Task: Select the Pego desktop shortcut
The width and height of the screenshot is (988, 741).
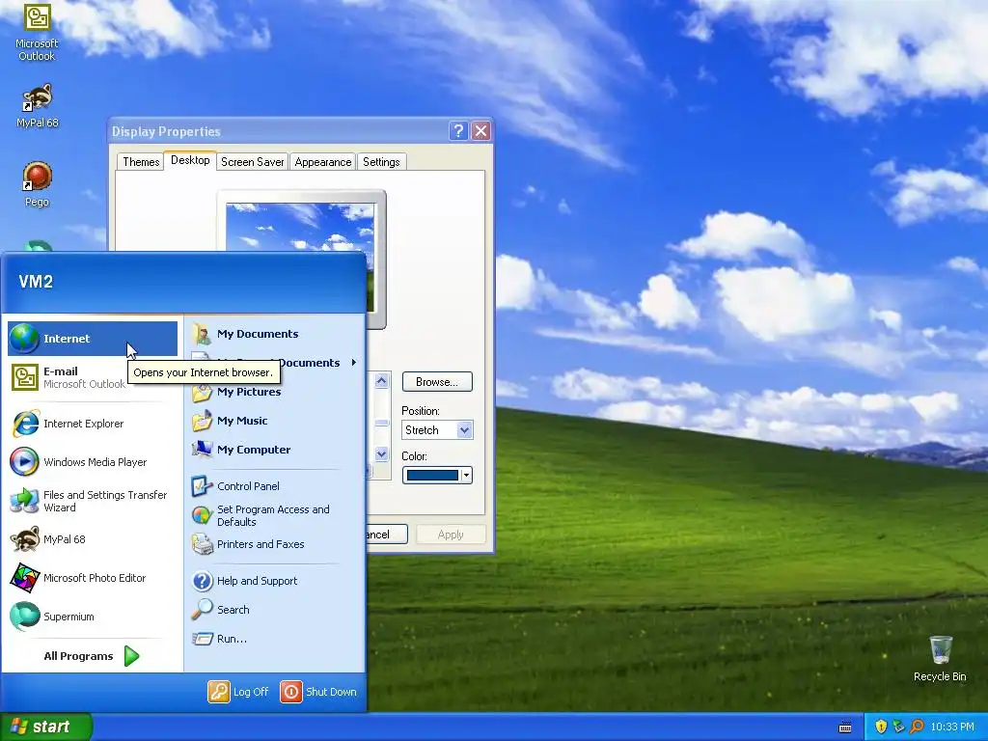Action: point(37,184)
